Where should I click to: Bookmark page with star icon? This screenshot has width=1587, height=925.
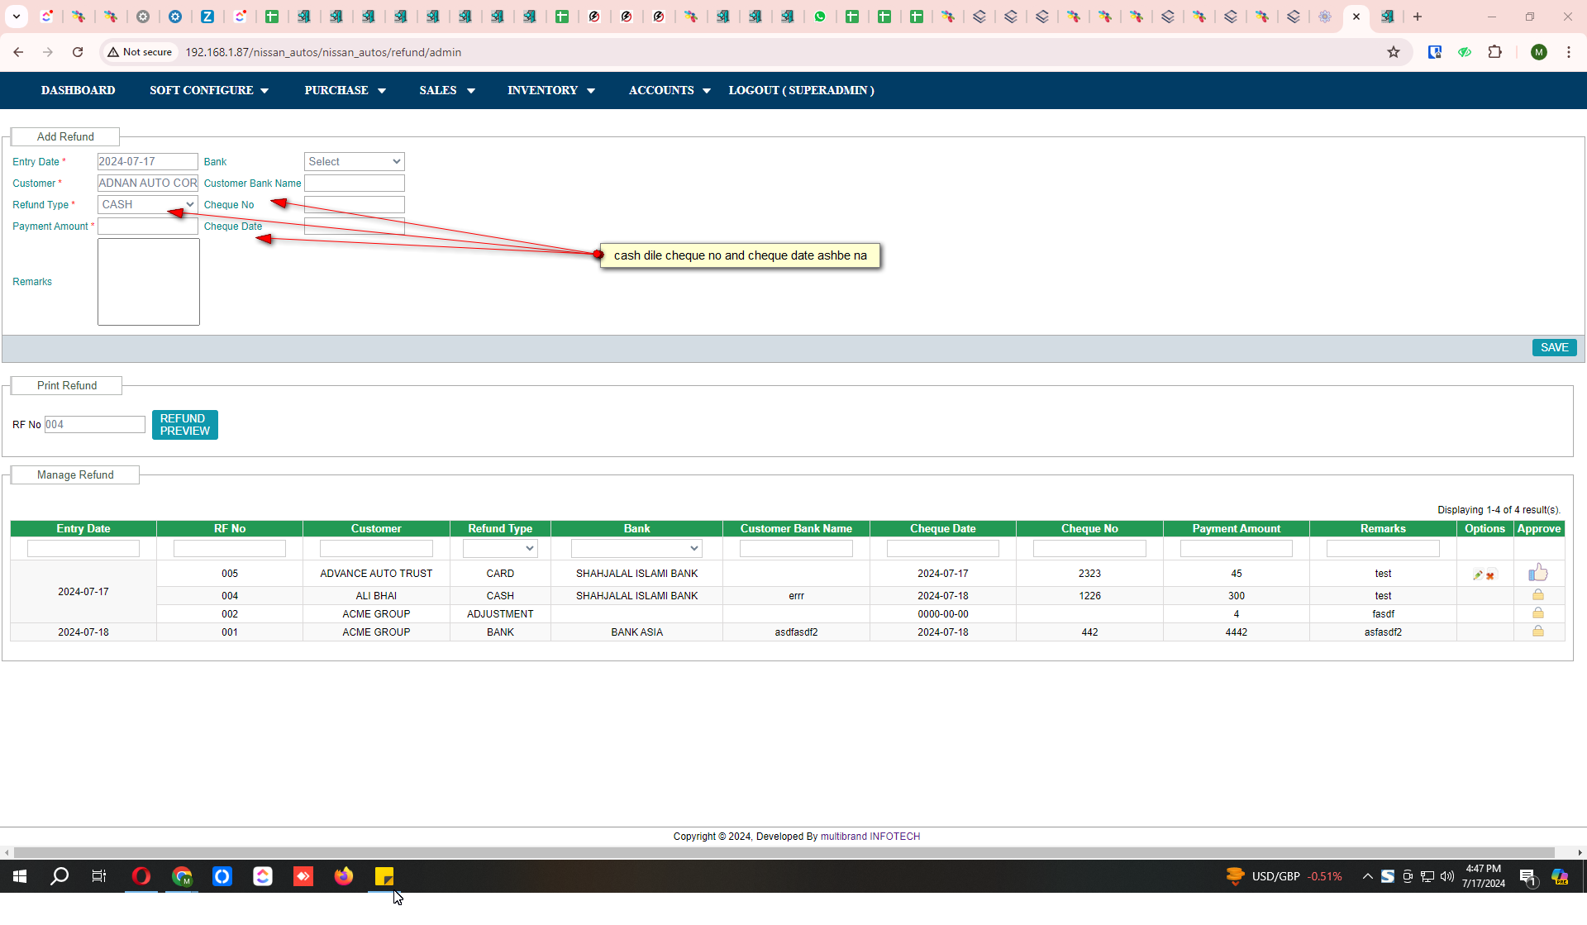[1394, 52]
